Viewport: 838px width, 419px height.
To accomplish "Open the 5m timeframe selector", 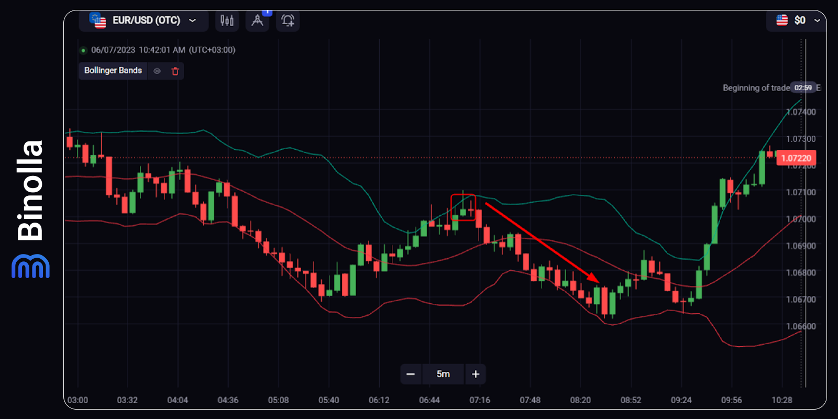I will tap(443, 374).
